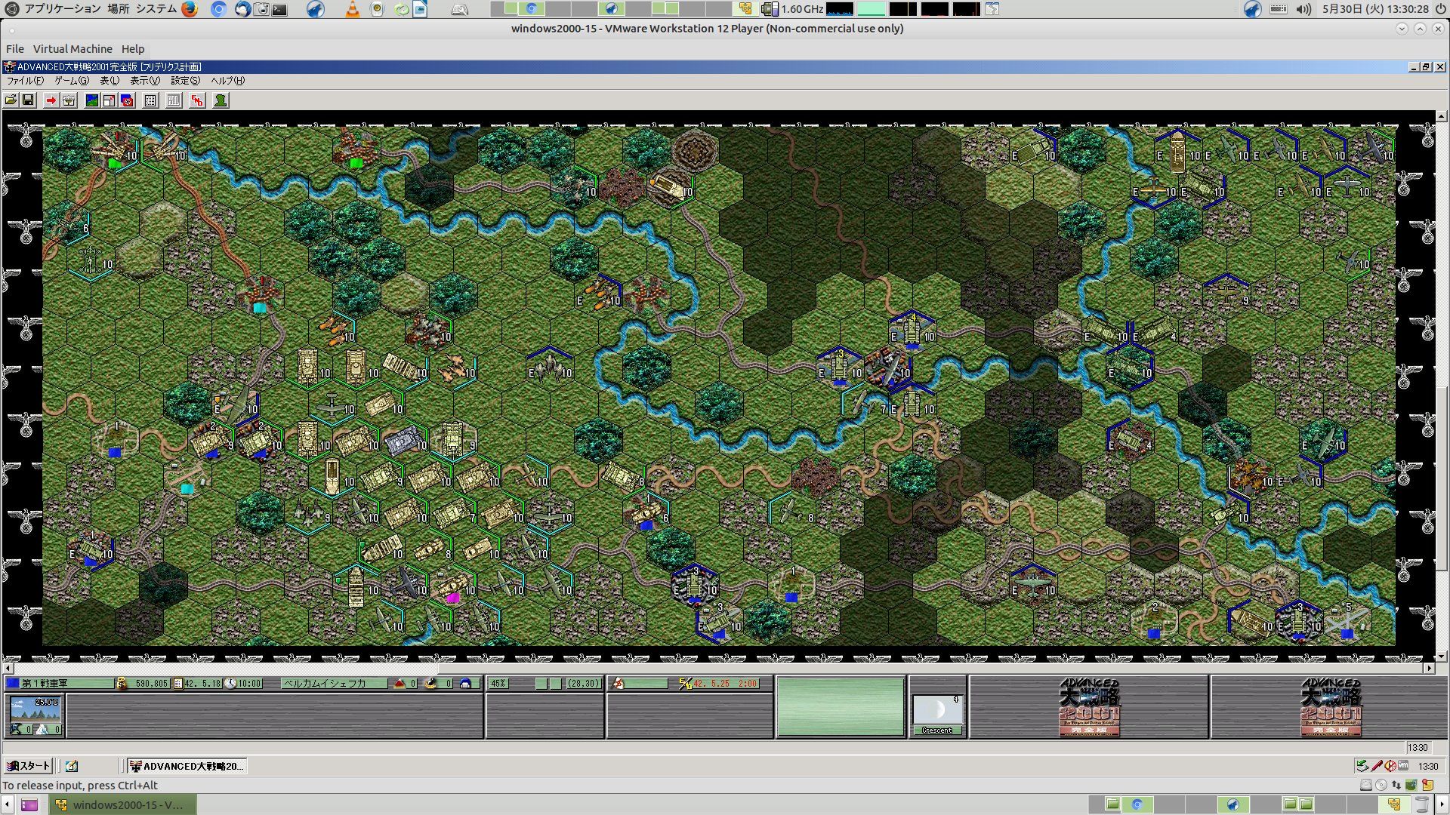
Task: Click the red E/D deadline icon
Action: pyautogui.click(x=685, y=684)
